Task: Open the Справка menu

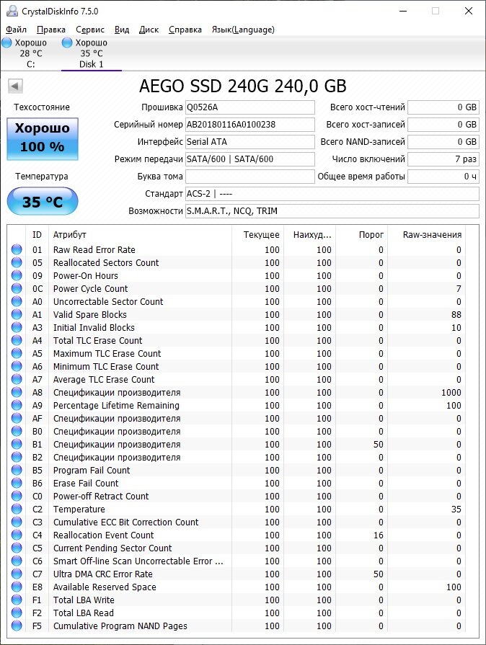Action: [x=185, y=30]
